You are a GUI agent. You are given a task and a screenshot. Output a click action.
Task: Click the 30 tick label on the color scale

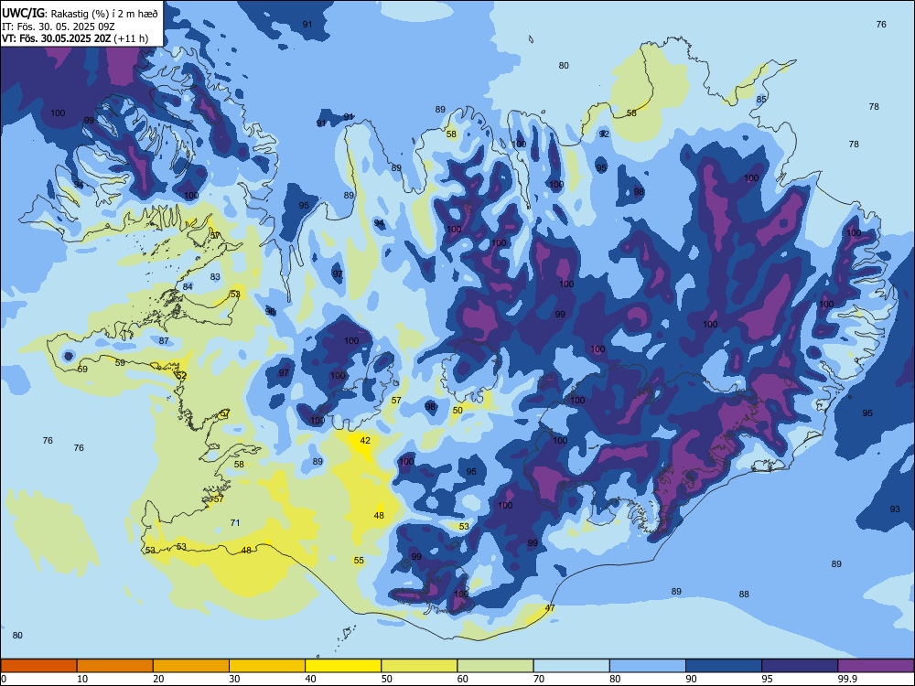[234, 679]
